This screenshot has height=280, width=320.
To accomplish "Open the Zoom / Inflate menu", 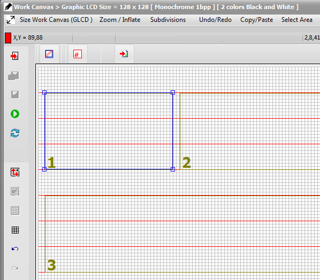I will click(120, 20).
